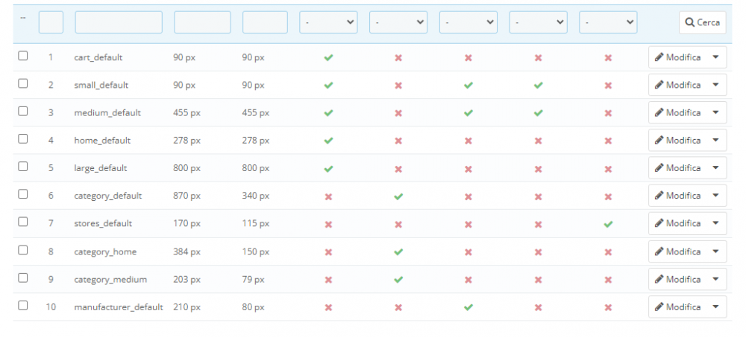
Task: Open the last filter dropdown before Cerca
Action: pyautogui.click(x=608, y=22)
